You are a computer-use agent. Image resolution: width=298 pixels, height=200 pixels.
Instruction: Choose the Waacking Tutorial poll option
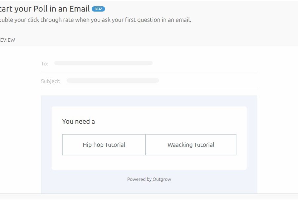point(191,145)
